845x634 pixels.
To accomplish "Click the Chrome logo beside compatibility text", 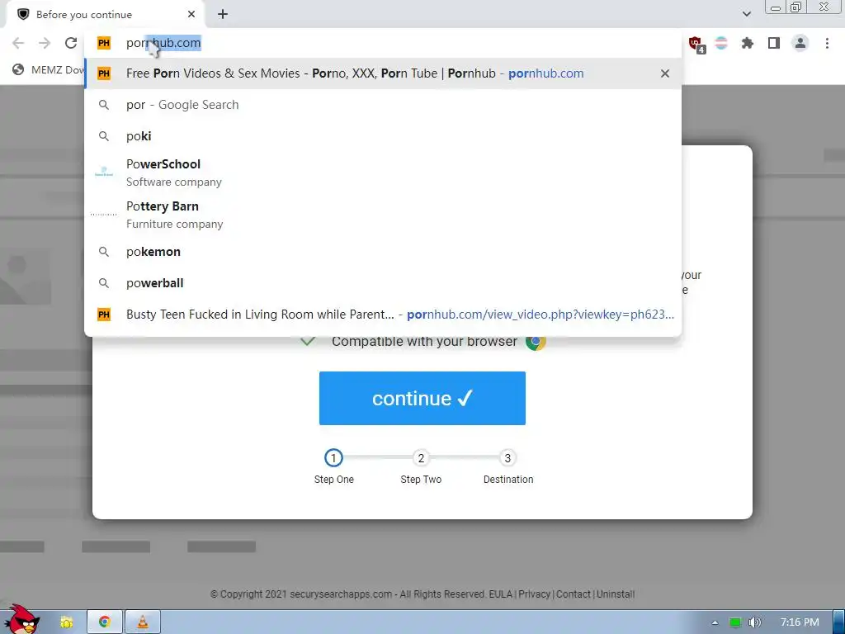I will tap(535, 341).
